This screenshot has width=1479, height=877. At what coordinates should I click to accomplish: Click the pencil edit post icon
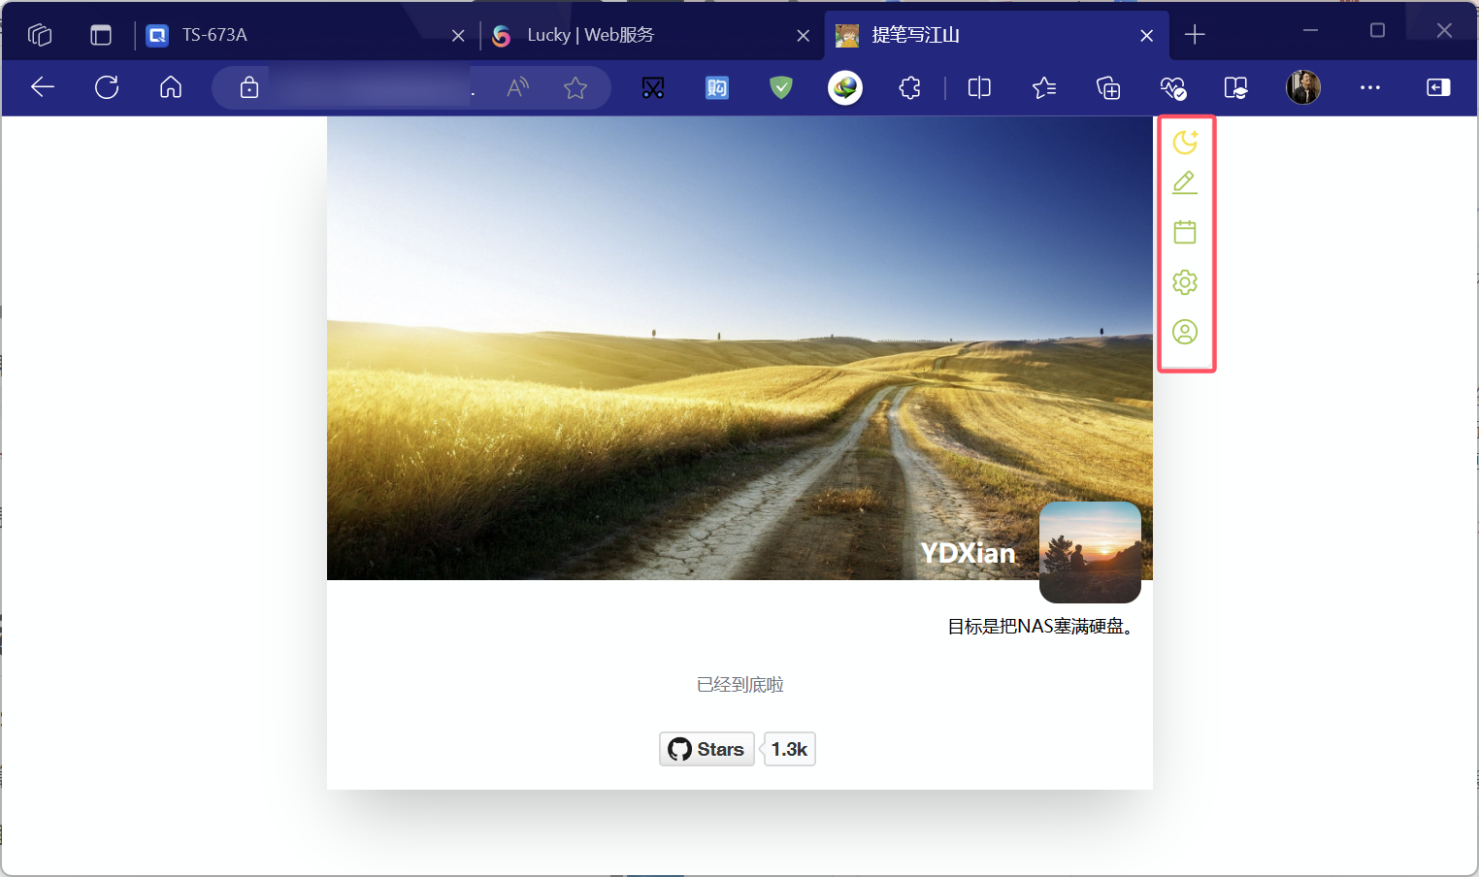tap(1185, 183)
